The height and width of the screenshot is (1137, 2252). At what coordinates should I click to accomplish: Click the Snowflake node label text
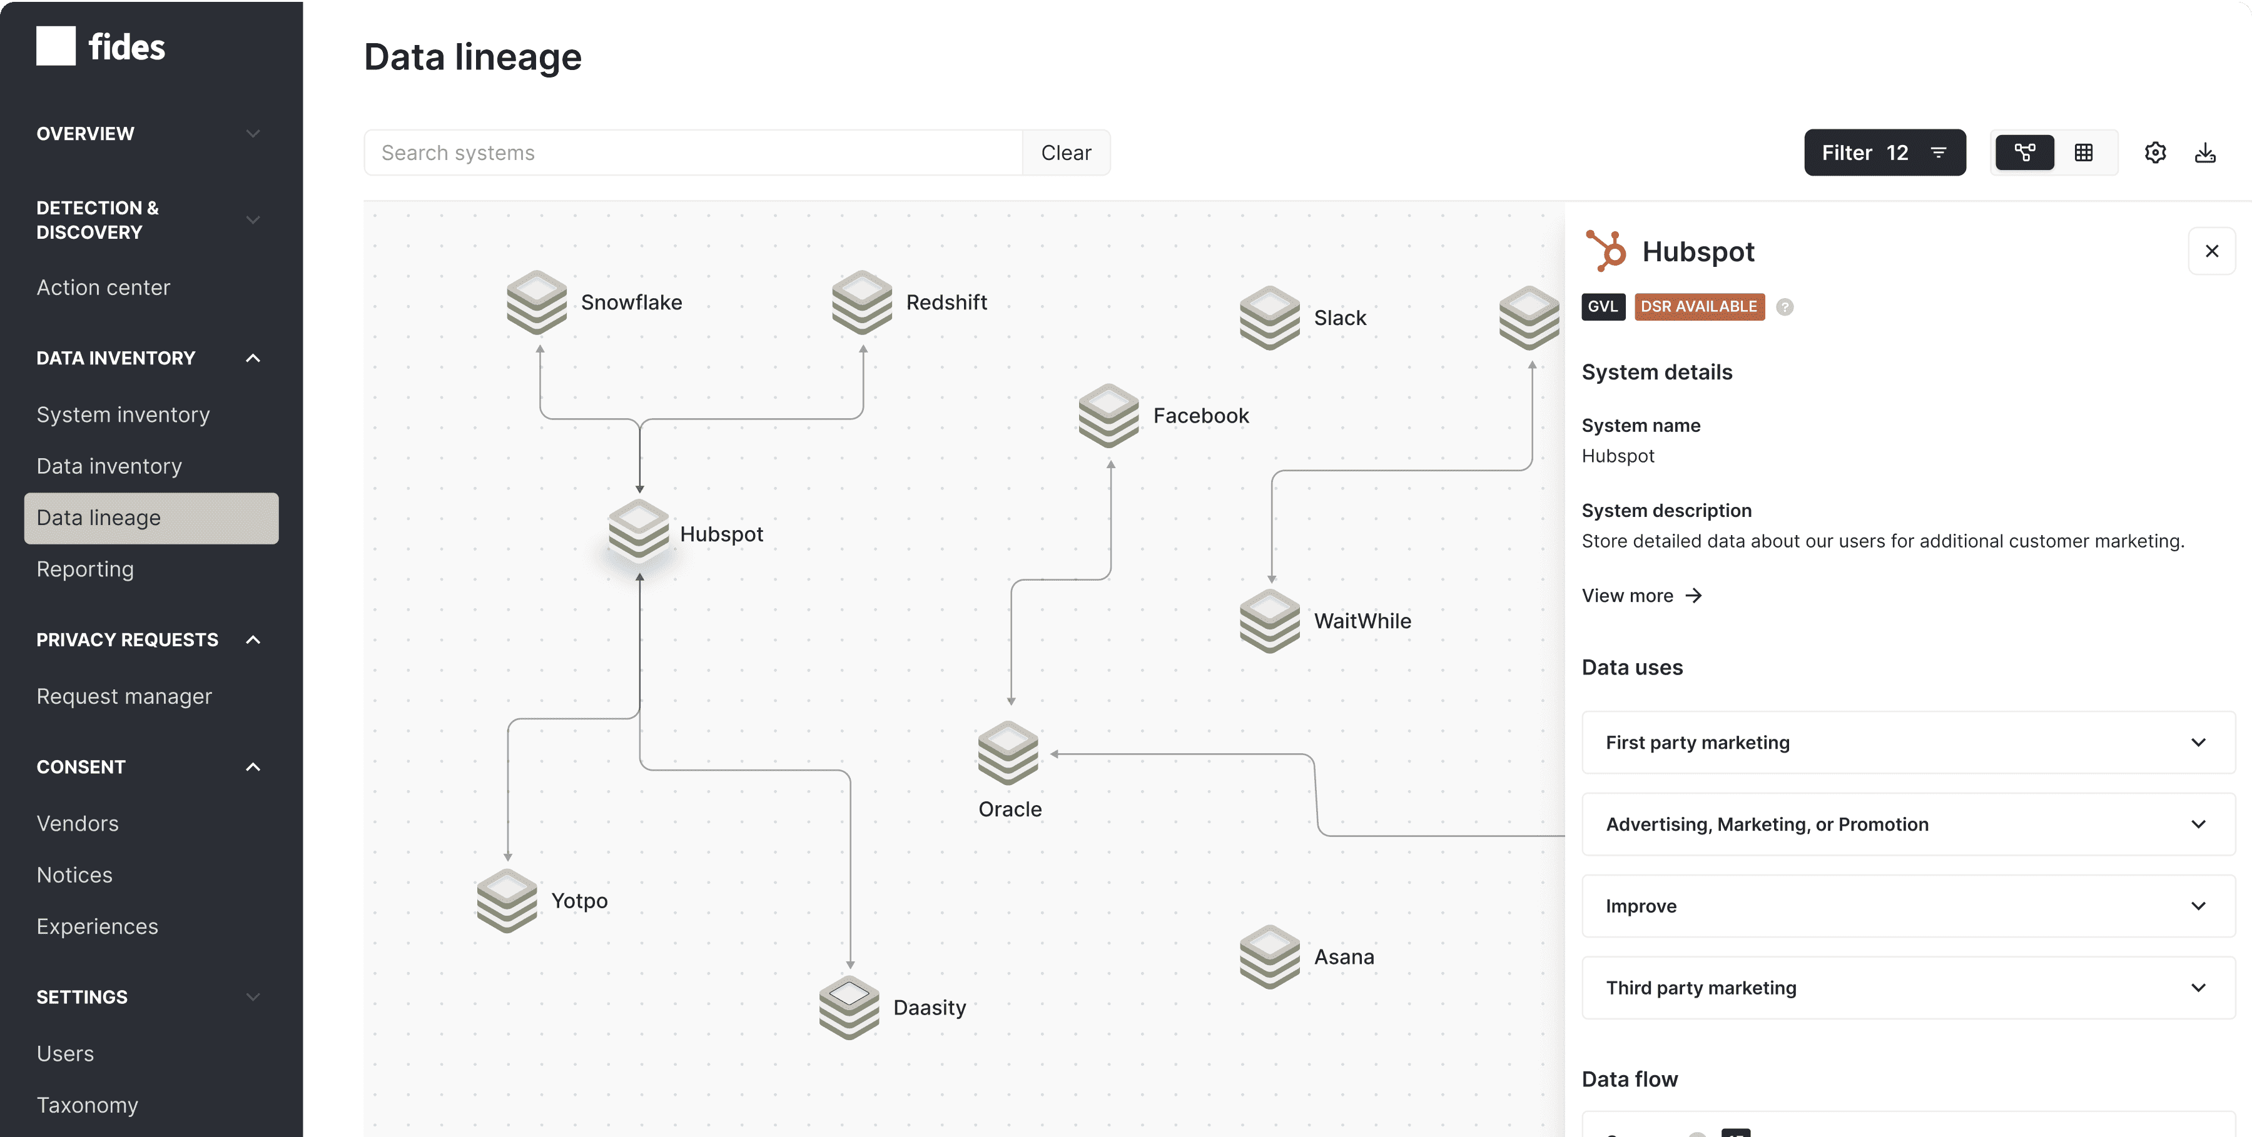631,302
